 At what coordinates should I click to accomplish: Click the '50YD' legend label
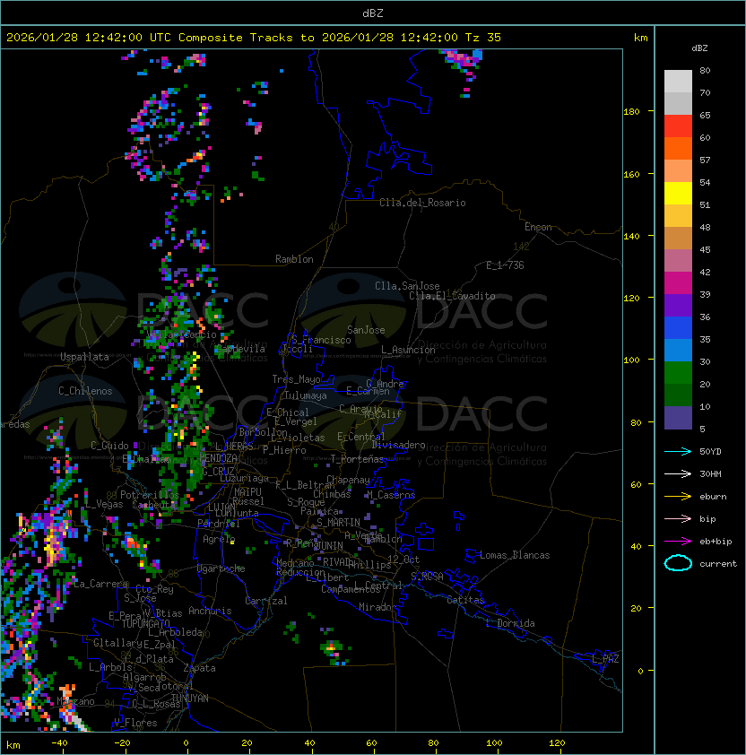click(x=710, y=451)
